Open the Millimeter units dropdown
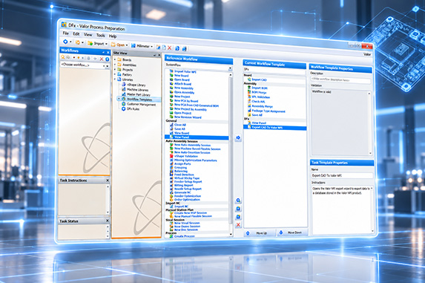The image size is (425, 283). 142,46
